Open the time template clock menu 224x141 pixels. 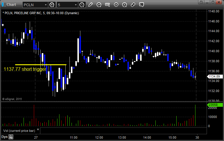click(82, 5)
